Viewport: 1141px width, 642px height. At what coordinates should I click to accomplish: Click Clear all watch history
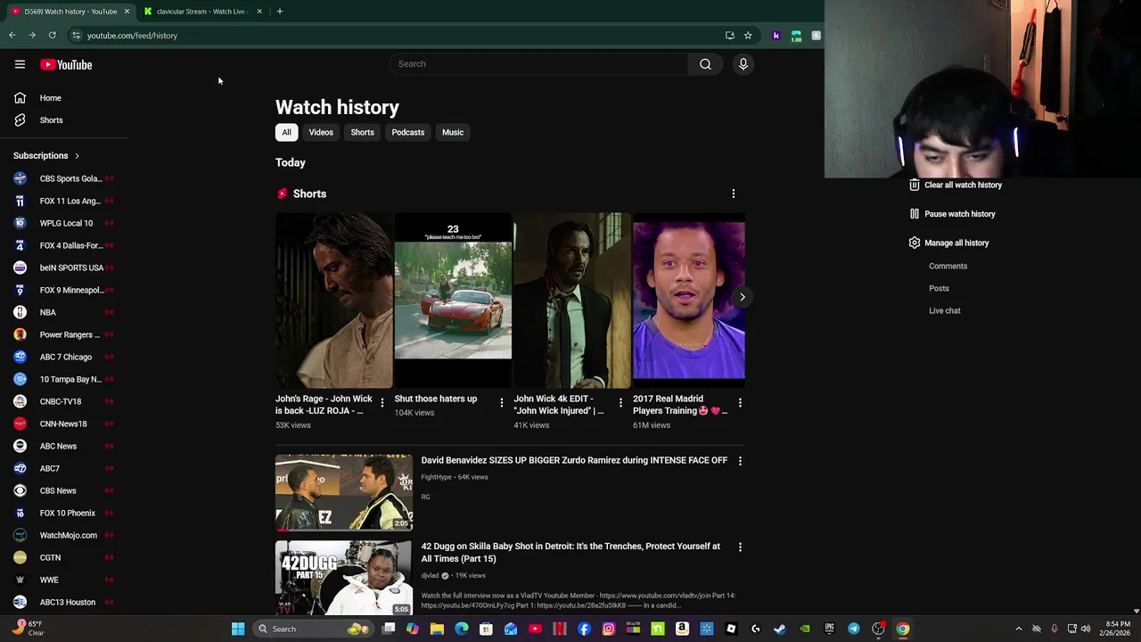point(963,185)
